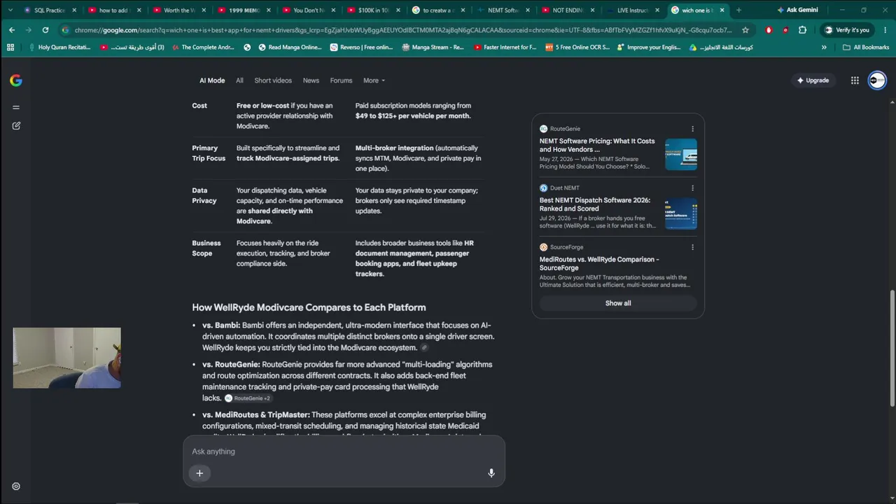Open the link icon after Modivcare ecosystem
The image size is (896, 504).
[424, 348]
